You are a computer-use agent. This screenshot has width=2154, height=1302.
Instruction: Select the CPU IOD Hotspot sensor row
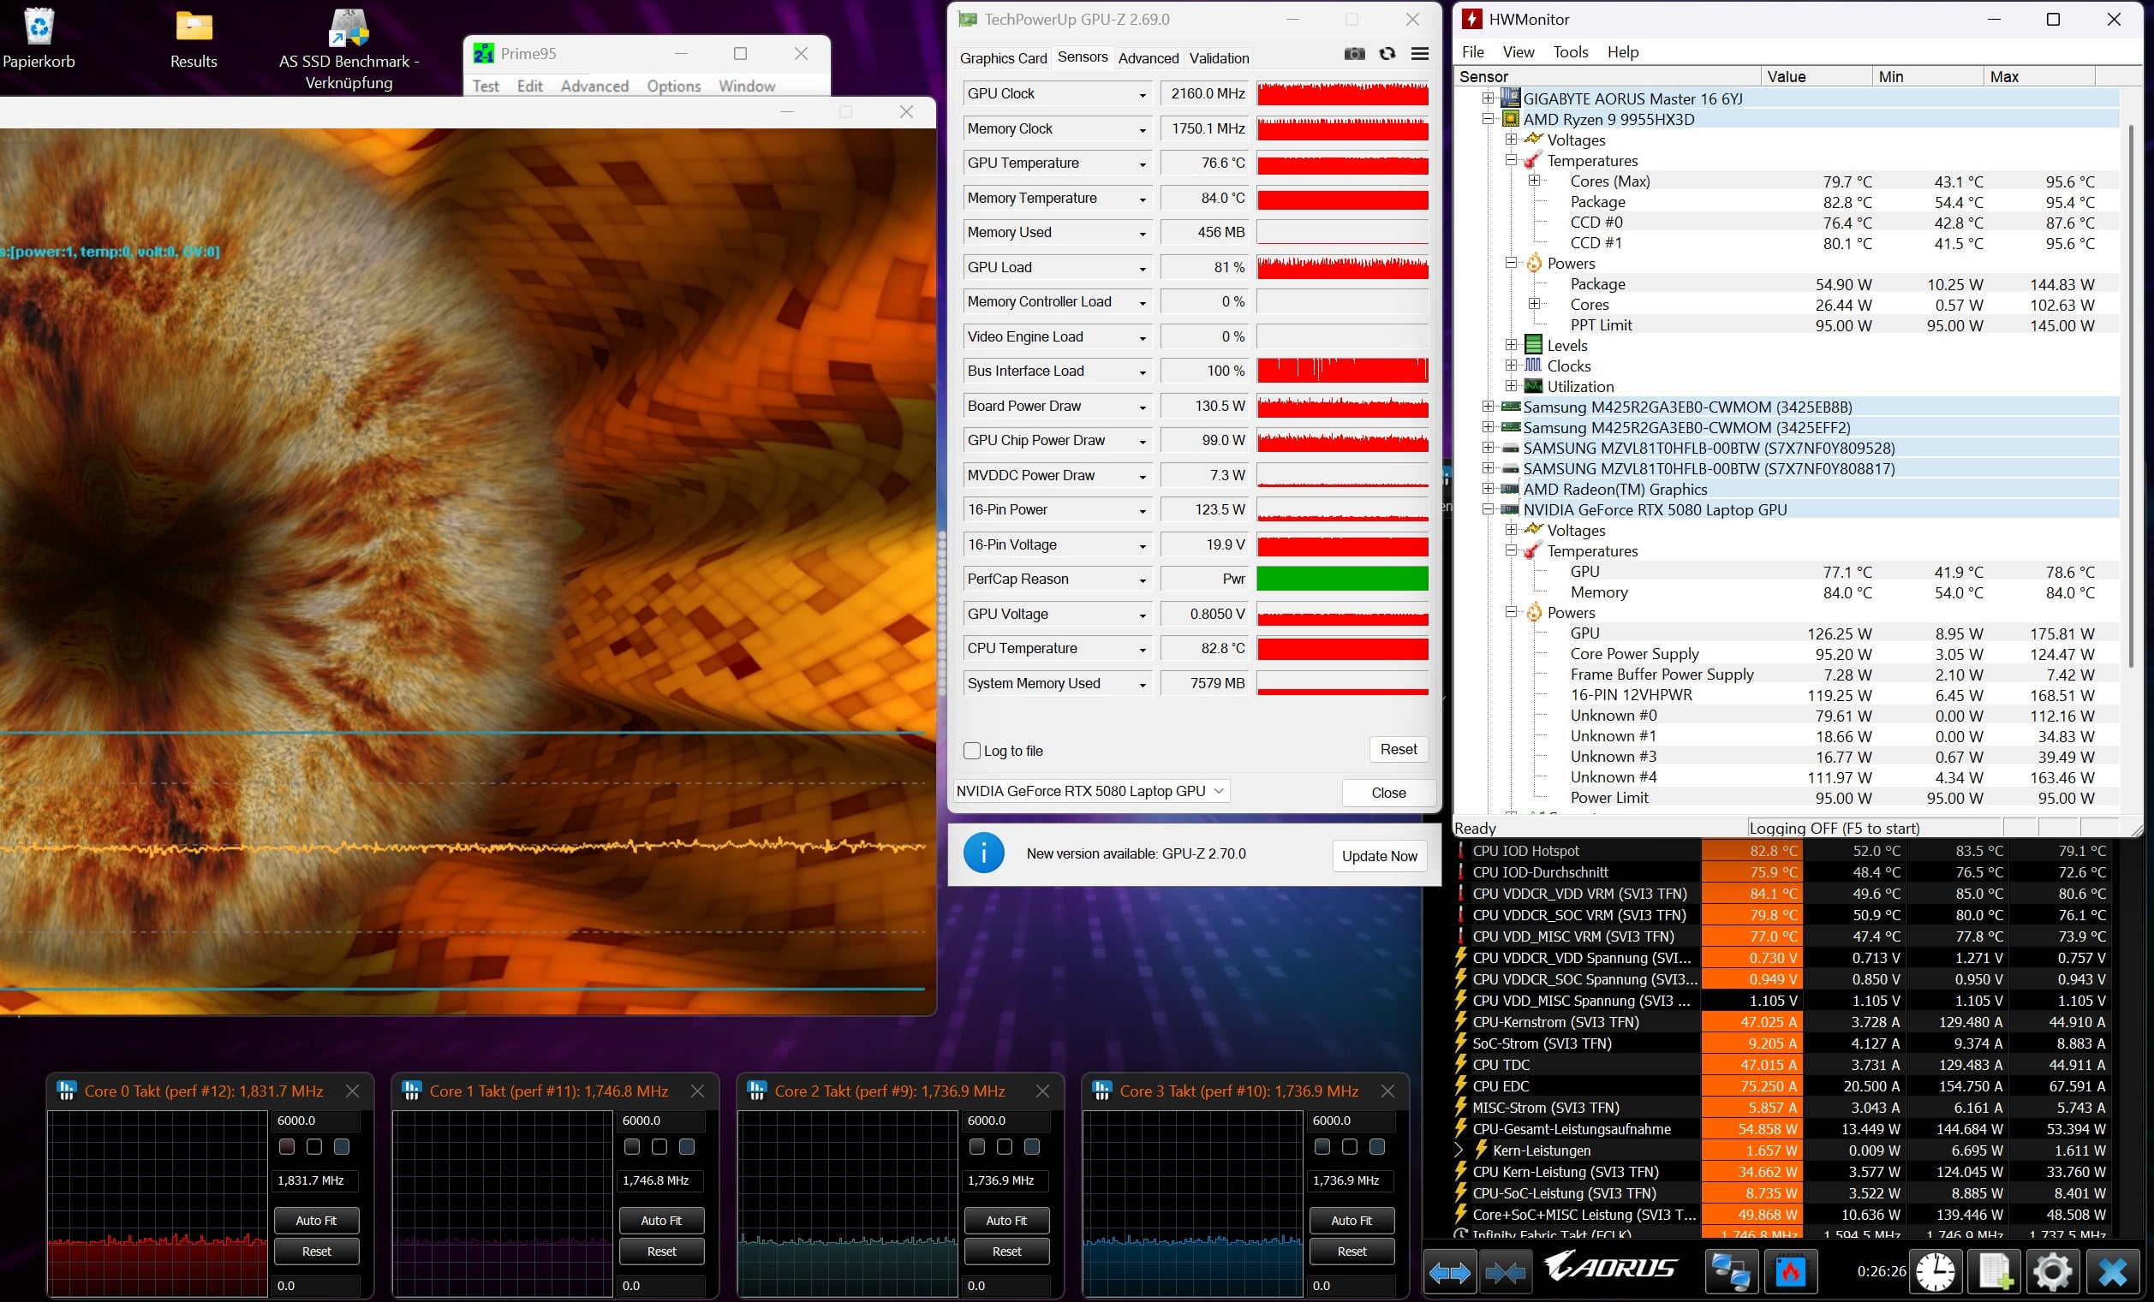[x=1783, y=850]
